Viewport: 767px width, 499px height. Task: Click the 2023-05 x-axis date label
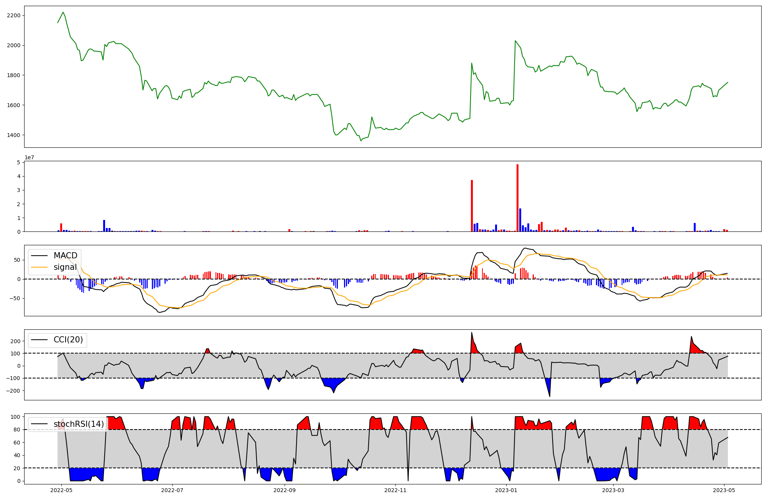pos(724,490)
